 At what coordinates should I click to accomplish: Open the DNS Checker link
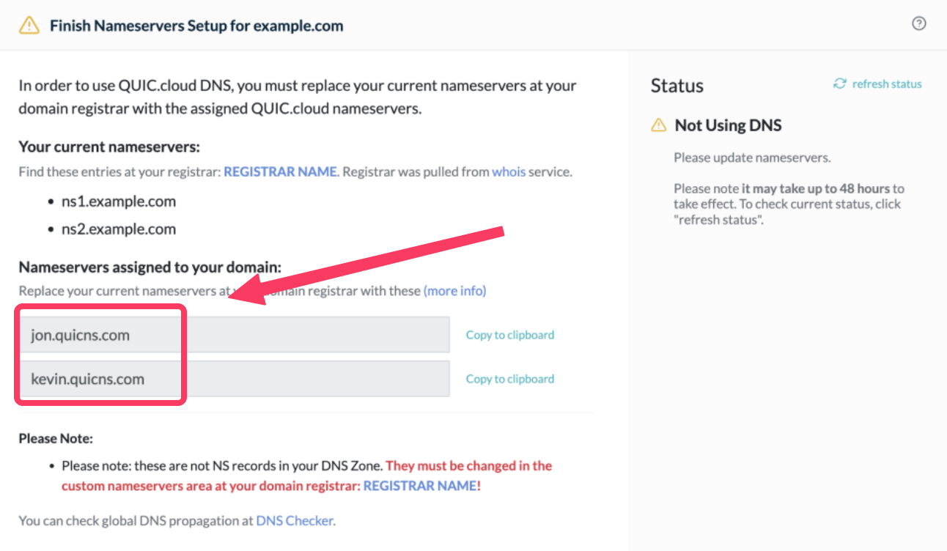295,521
